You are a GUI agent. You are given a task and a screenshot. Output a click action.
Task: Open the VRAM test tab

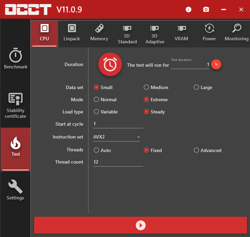coord(181,34)
